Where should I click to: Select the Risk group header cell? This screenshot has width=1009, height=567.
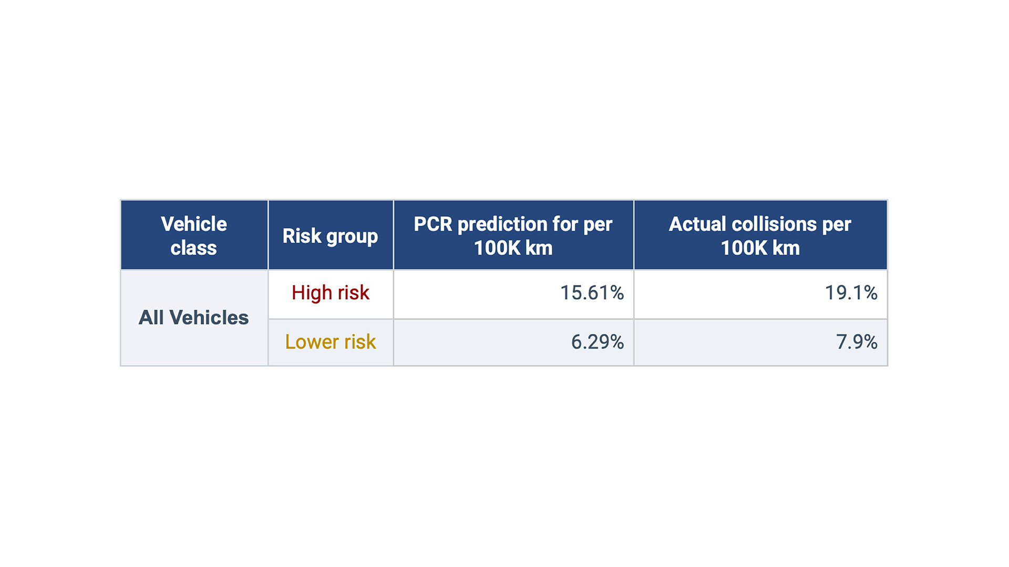(x=330, y=236)
